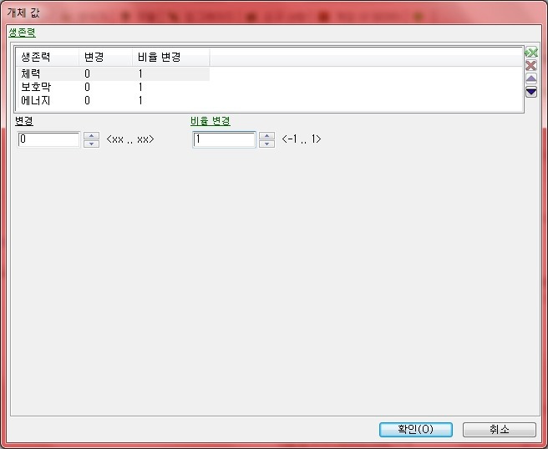This screenshot has height=449, width=548.
Task: Increase the 변경 value with the up spinner
Action: [92, 136]
